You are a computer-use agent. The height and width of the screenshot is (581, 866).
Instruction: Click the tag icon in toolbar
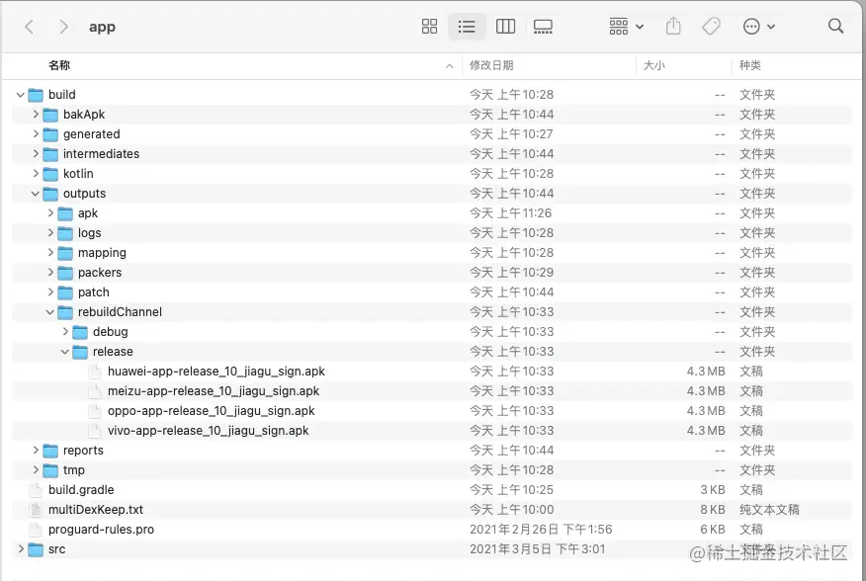711,27
